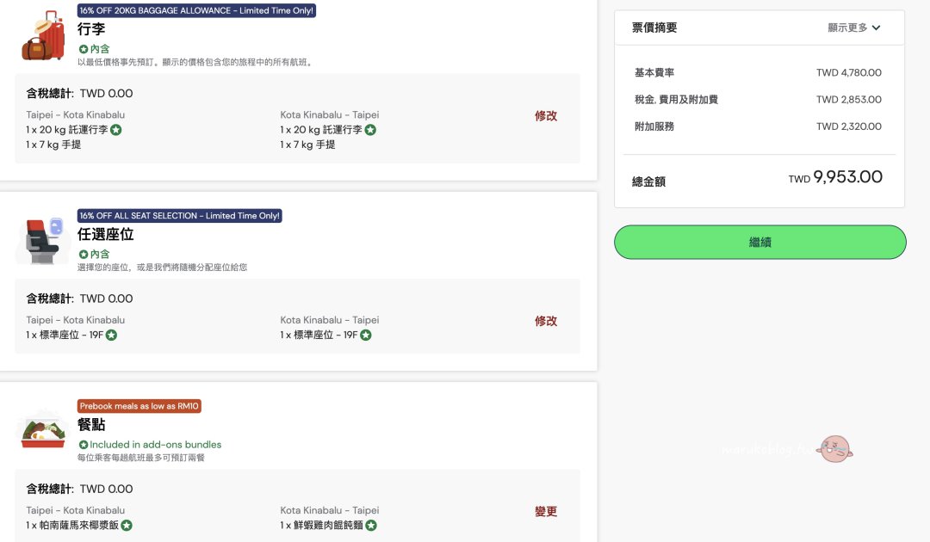
Task: Click 1 x 帕南薩馬來椰漿飯 meal entry
Action: 72,526
